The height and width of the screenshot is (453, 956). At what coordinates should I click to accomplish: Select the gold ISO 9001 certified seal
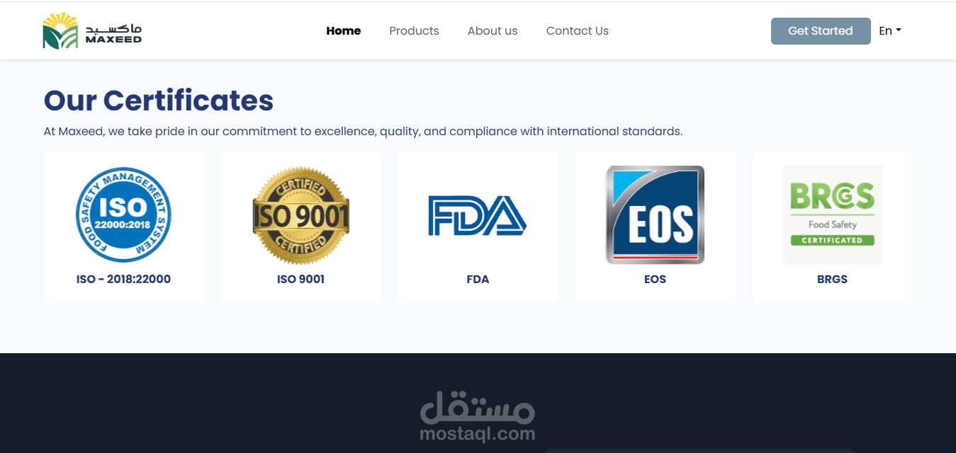point(301,215)
